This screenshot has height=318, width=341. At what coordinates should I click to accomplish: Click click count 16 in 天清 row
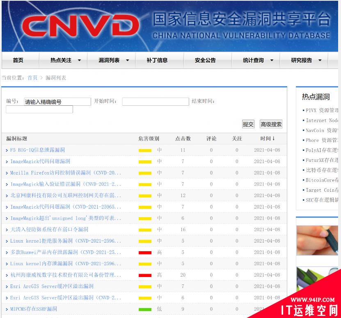click(x=183, y=229)
